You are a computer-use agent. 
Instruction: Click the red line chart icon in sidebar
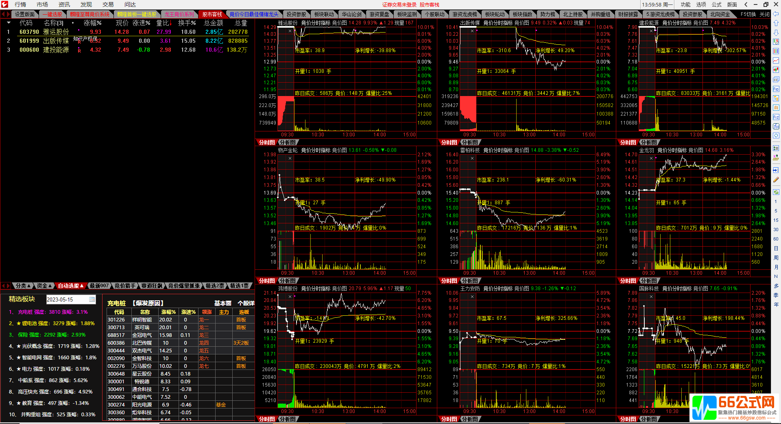click(776, 61)
